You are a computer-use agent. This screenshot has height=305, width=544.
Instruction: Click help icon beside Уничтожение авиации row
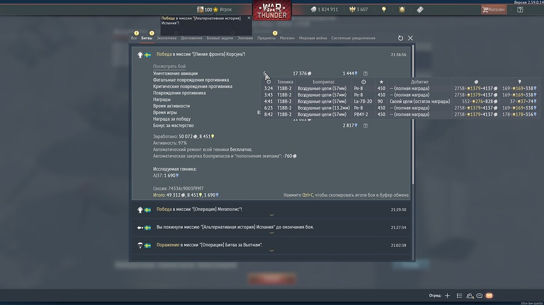click(366, 73)
